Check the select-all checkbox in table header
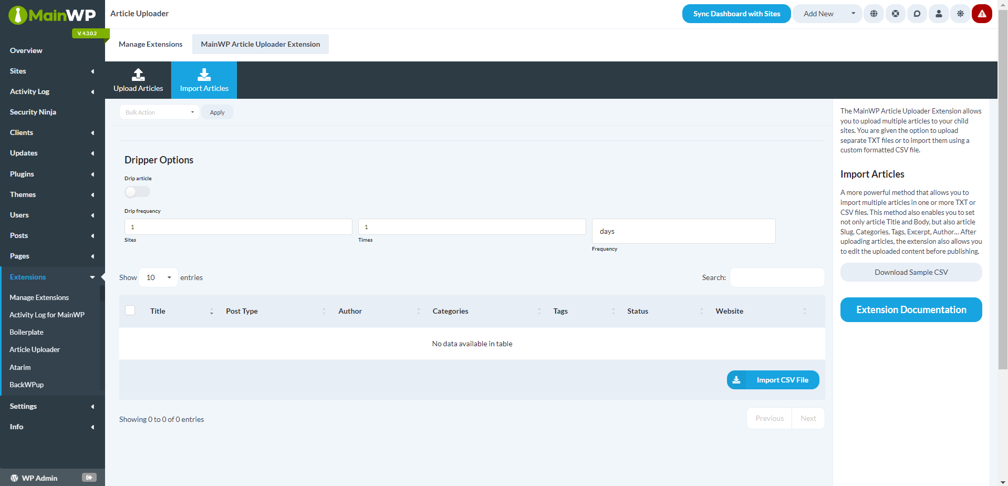 pyautogui.click(x=130, y=311)
